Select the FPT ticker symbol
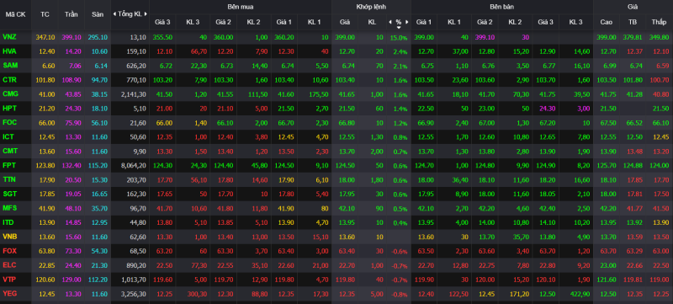The image size is (673, 304). pos(9,165)
